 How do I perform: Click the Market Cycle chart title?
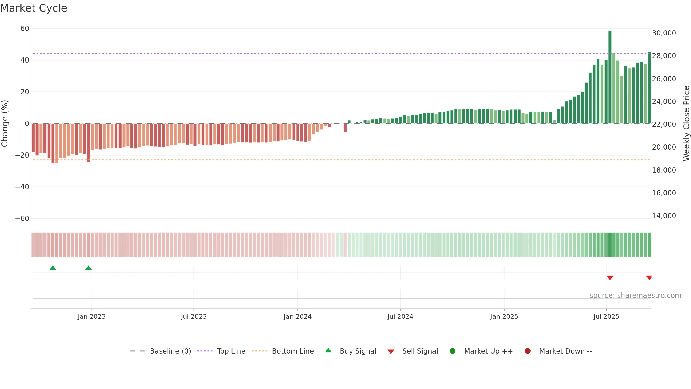(34, 8)
